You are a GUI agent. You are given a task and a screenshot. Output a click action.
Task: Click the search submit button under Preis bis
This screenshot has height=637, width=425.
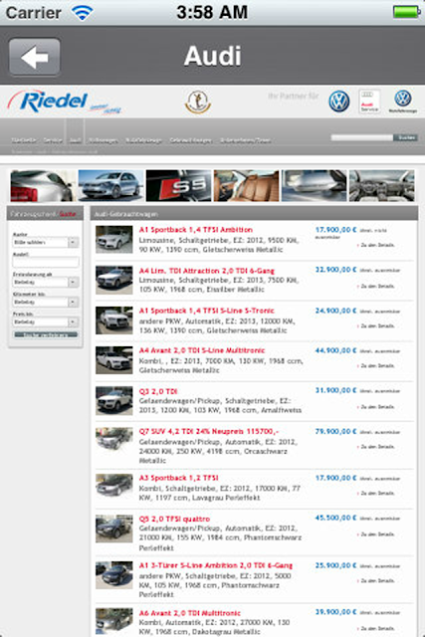[46, 334]
